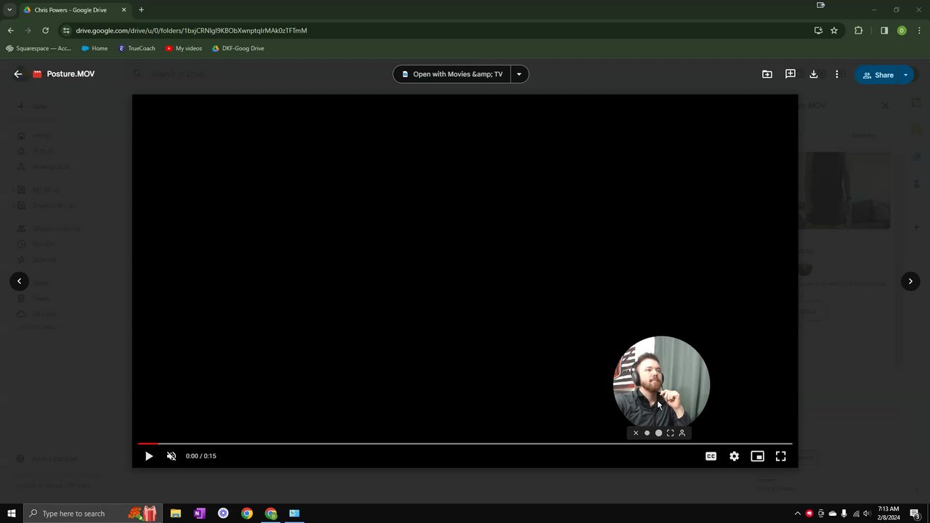Image resolution: width=930 pixels, height=523 pixels.
Task: Enter fullscreen in the video player
Action: (x=780, y=456)
